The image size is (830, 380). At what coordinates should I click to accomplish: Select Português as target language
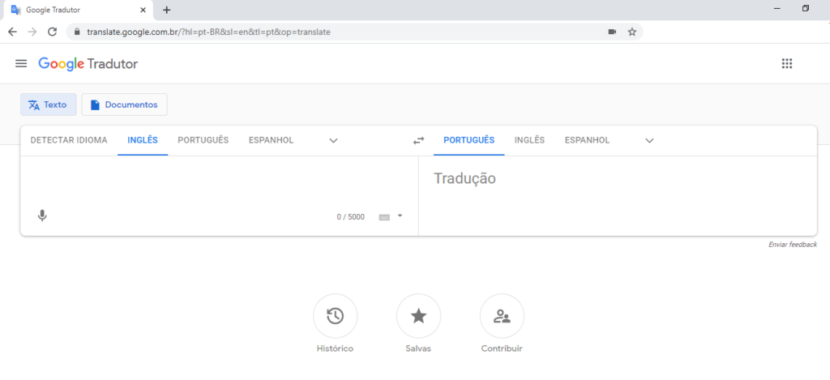tap(468, 140)
